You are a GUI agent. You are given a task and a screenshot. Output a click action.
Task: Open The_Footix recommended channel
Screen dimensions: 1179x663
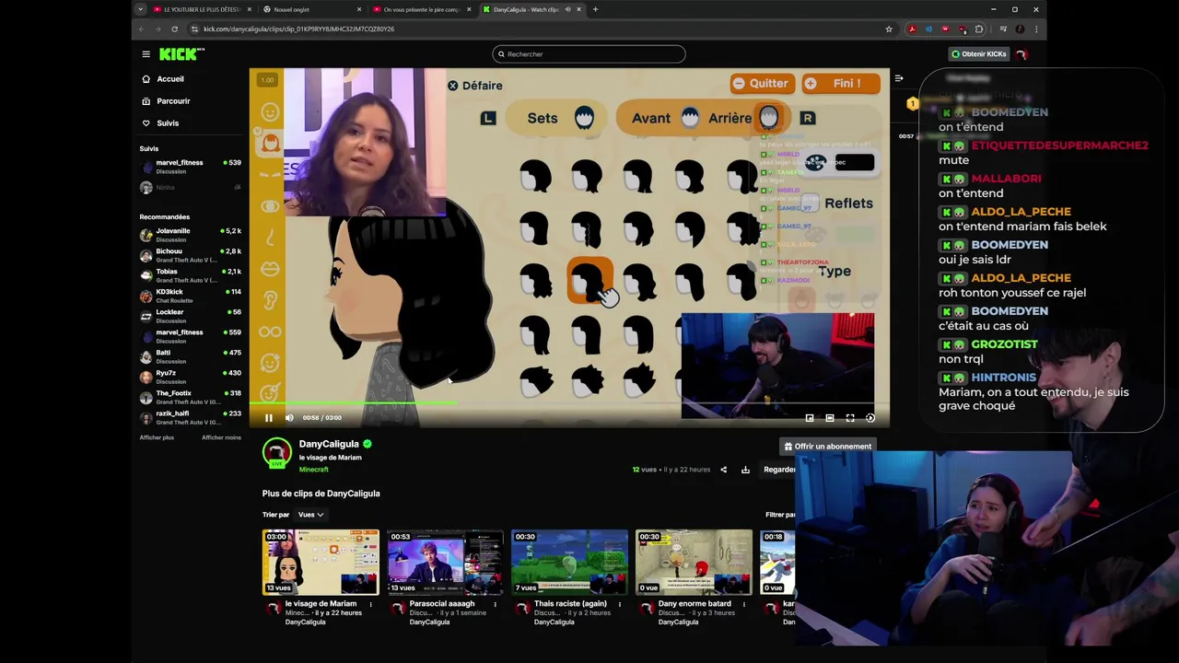(190, 397)
